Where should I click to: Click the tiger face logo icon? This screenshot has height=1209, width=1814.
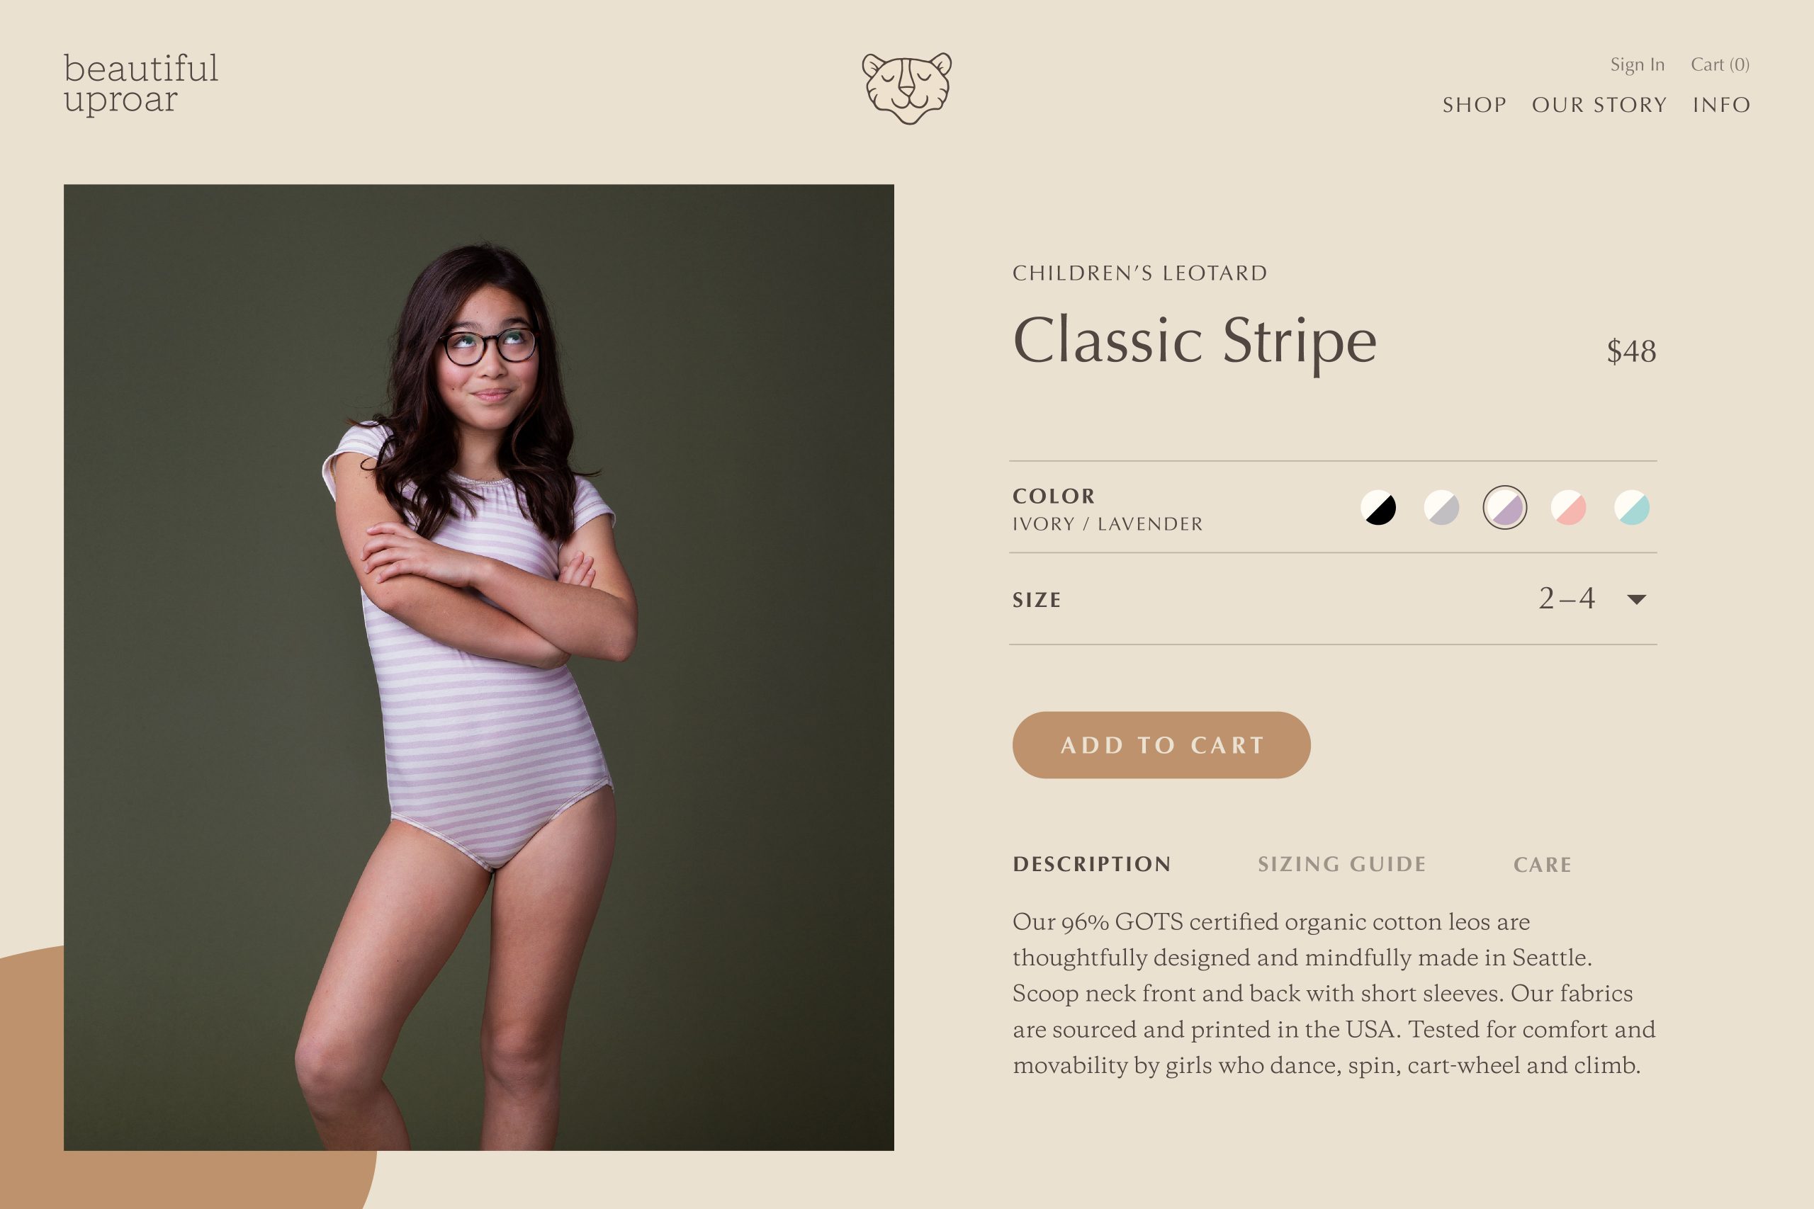pos(906,88)
